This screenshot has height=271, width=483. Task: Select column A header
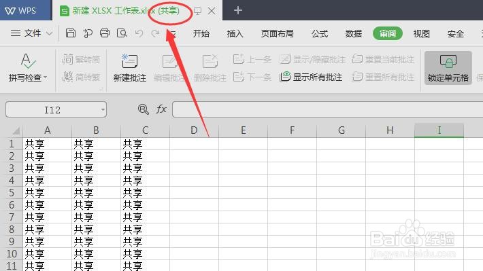47,130
